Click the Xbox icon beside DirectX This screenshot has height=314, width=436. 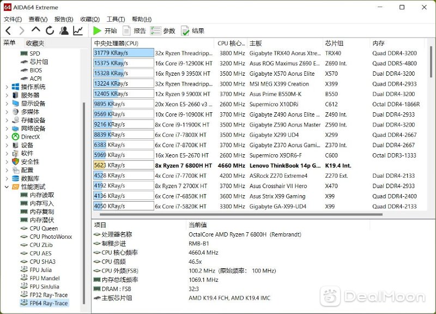[x=16, y=137]
